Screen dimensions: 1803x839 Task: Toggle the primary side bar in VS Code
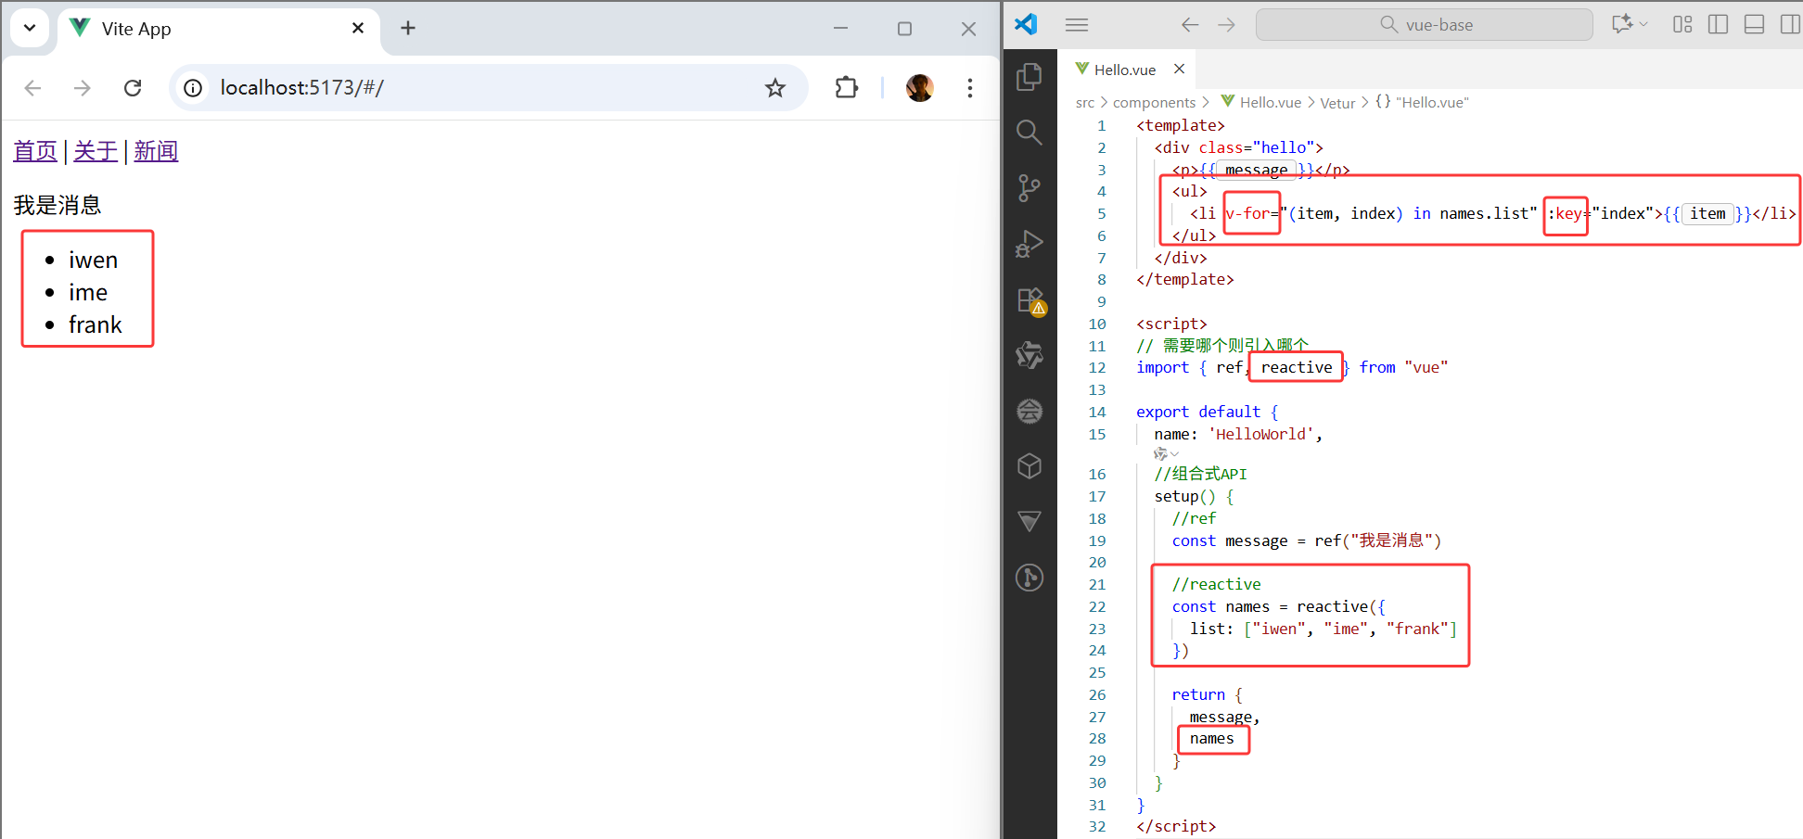(1718, 25)
